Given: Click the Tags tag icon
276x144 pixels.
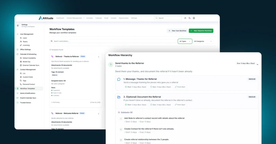Looking at the screenshot, I should [21, 81].
